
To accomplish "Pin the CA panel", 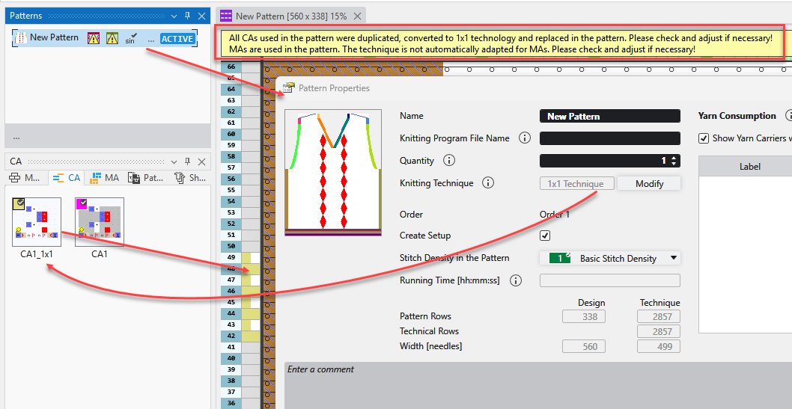I will coord(187,161).
